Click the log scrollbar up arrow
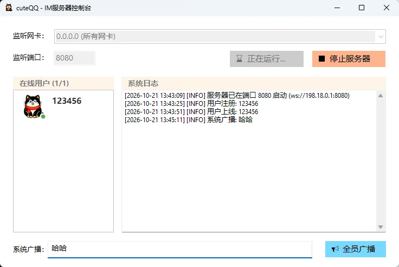Viewport: 399px width, 267px height. [x=381, y=96]
